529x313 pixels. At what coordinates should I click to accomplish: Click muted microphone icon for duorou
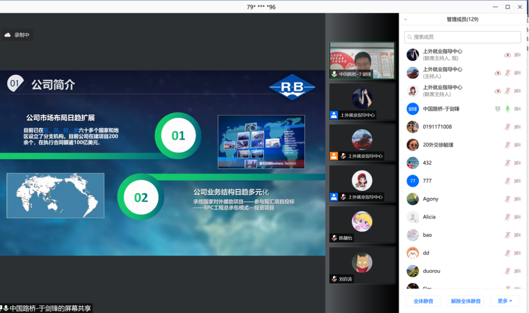point(507,271)
